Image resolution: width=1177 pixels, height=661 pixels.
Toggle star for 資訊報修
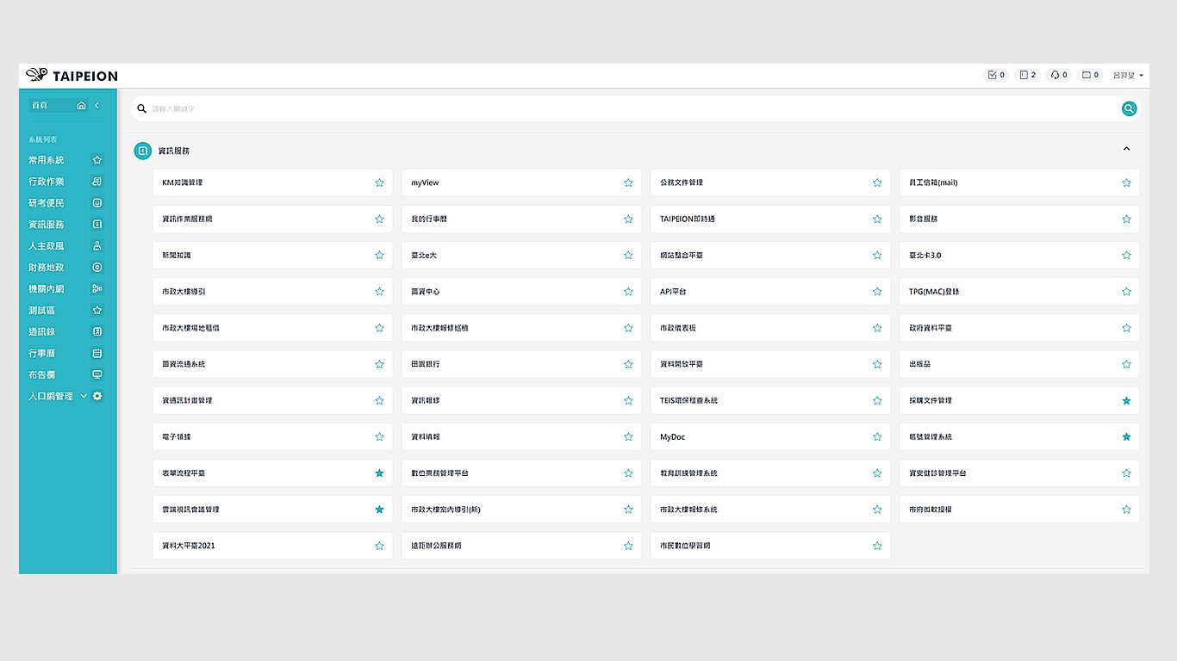click(628, 400)
